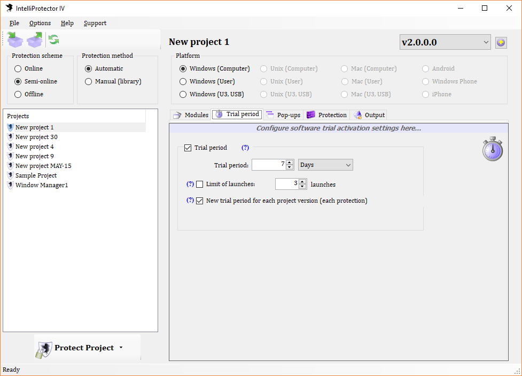
Task: Click the green refresh arrows icon
Action: 53,40
